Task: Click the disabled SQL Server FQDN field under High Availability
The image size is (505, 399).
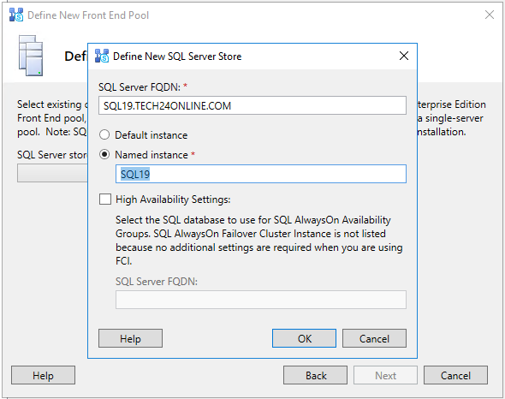Action: tap(261, 300)
